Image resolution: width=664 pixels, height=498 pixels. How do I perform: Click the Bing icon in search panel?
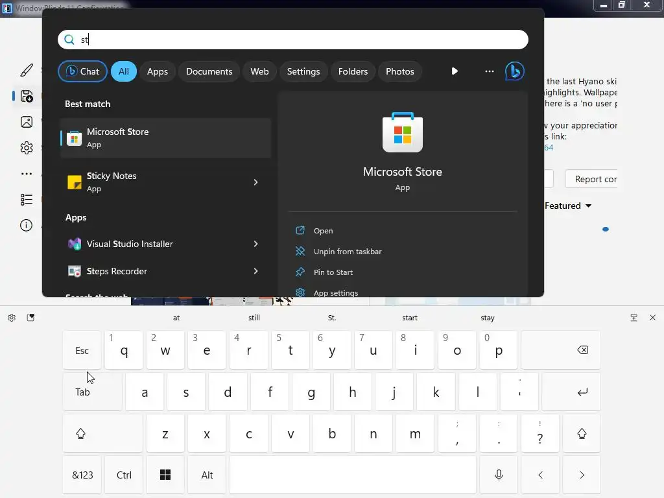pyautogui.click(x=514, y=71)
